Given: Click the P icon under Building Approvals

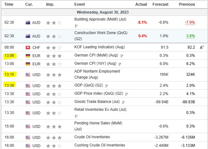Looking at the screenshot, I should pyautogui.click(x=76, y=26).
